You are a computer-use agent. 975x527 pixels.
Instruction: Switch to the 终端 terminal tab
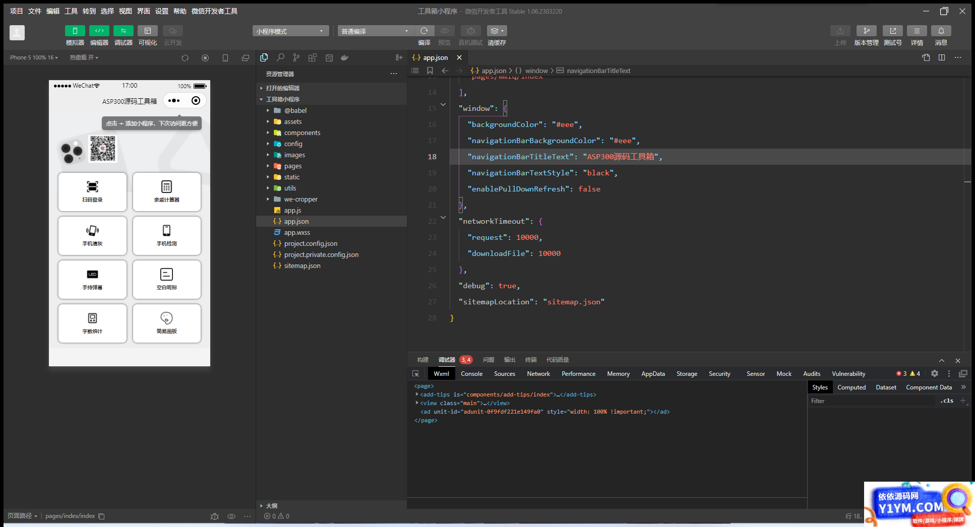click(x=531, y=360)
